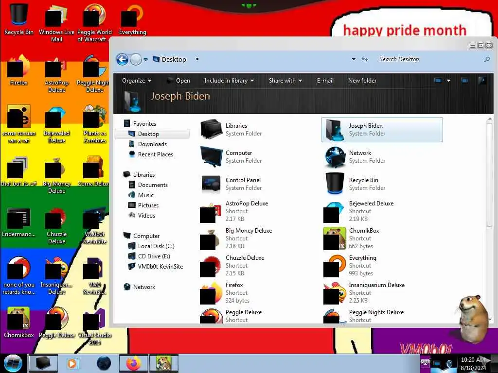The image size is (498, 373).
Task: Click the Forward navigation arrow in Explorer
Action: coord(136,59)
